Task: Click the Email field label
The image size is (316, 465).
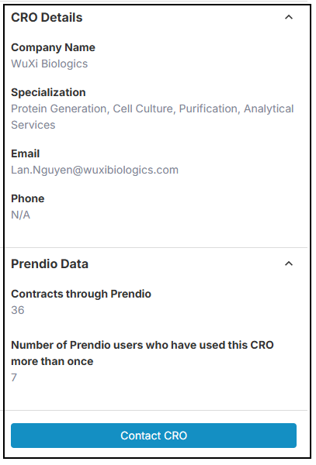Action: (x=26, y=153)
